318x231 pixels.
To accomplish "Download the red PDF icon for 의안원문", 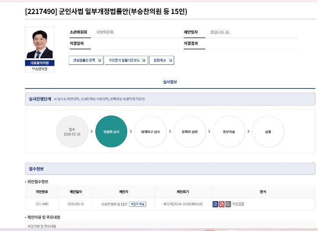I will [222, 204].
